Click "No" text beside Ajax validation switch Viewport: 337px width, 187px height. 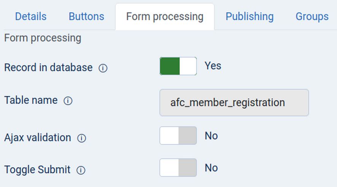coord(211,136)
